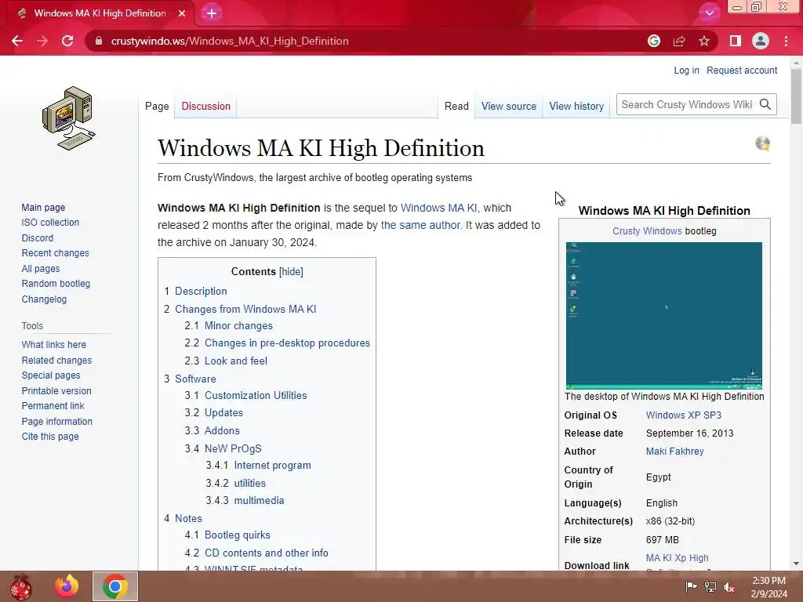Jump to Customization Utilities
This screenshot has height=602, width=803.
click(256, 395)
